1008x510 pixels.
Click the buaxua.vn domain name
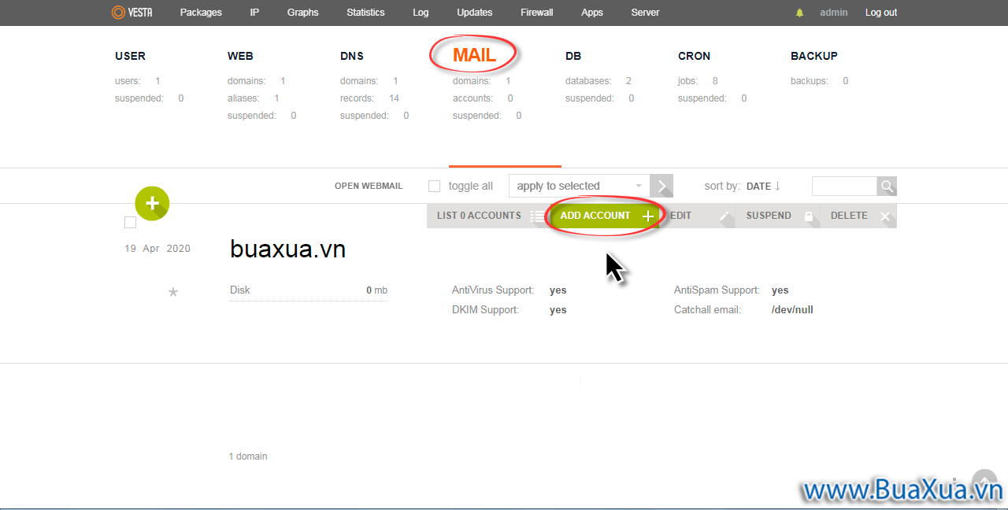(287, 249)
